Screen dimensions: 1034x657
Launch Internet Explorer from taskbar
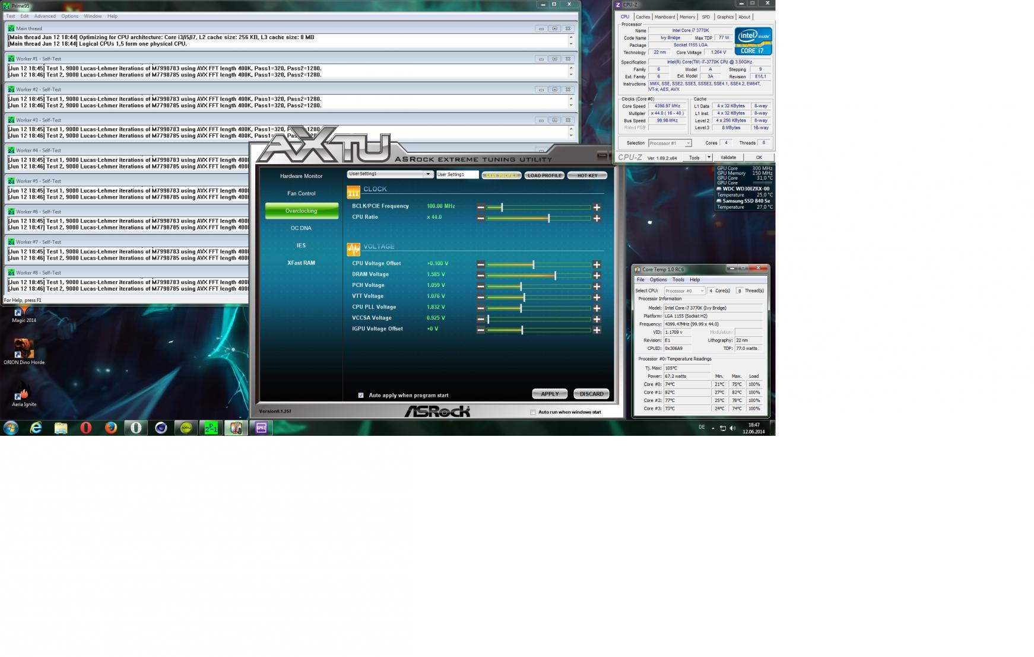pos(36,428)
